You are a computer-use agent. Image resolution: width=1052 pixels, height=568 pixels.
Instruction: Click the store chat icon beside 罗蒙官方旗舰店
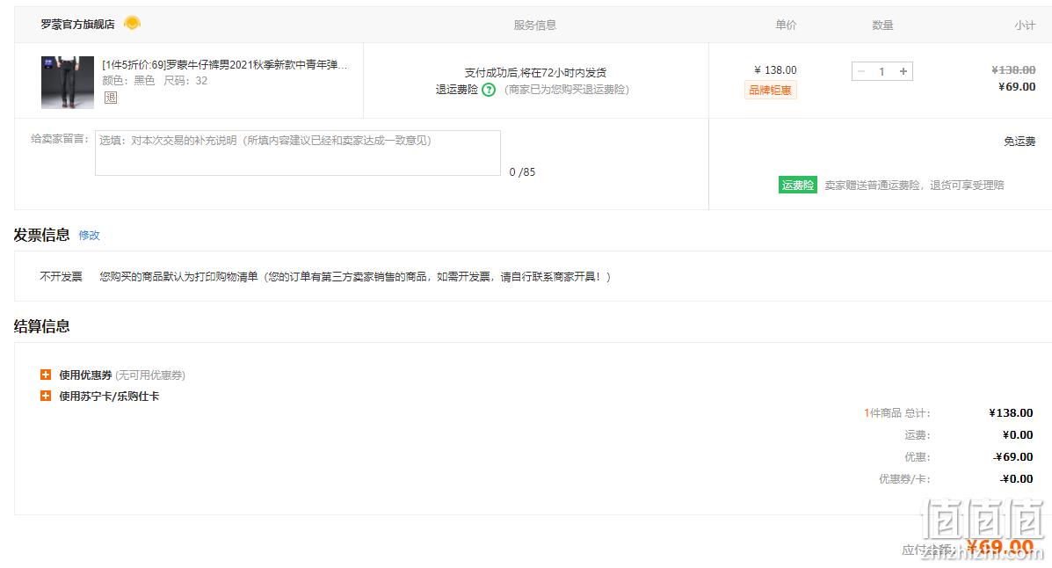coord(132,24)
